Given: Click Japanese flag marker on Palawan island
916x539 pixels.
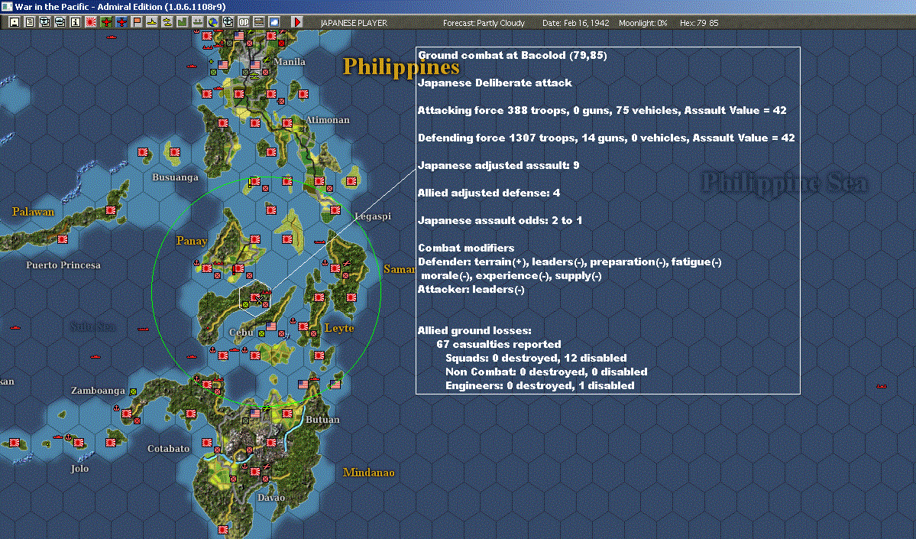Looking at the screenshot, I should coord(111,210).
